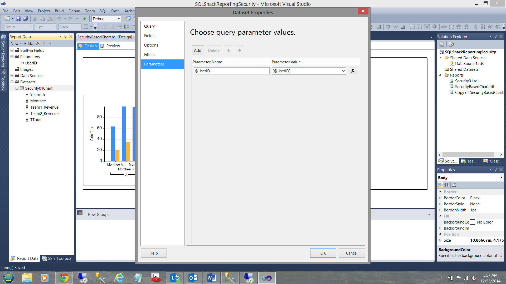The width and height of the screenshot is (506, 284).
Task: Open the Parameter Value dropdown
Action: [343, 71]
